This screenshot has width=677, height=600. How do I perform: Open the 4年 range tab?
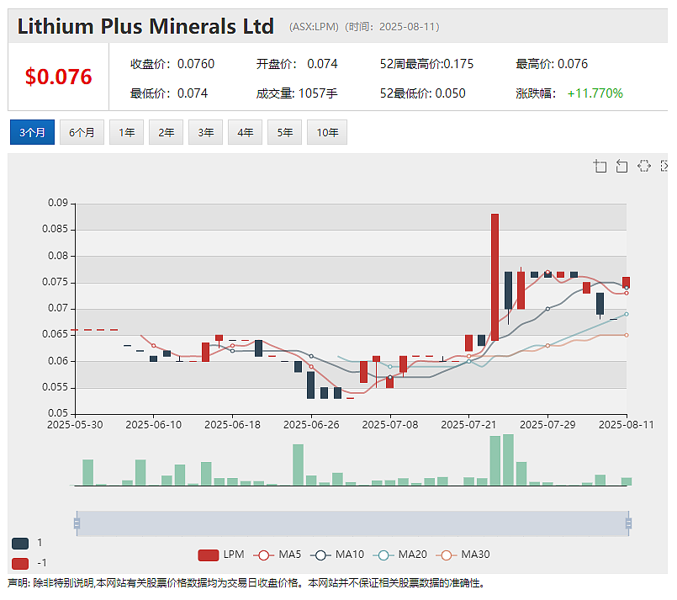pyautogui.click(x=245, y=132)
